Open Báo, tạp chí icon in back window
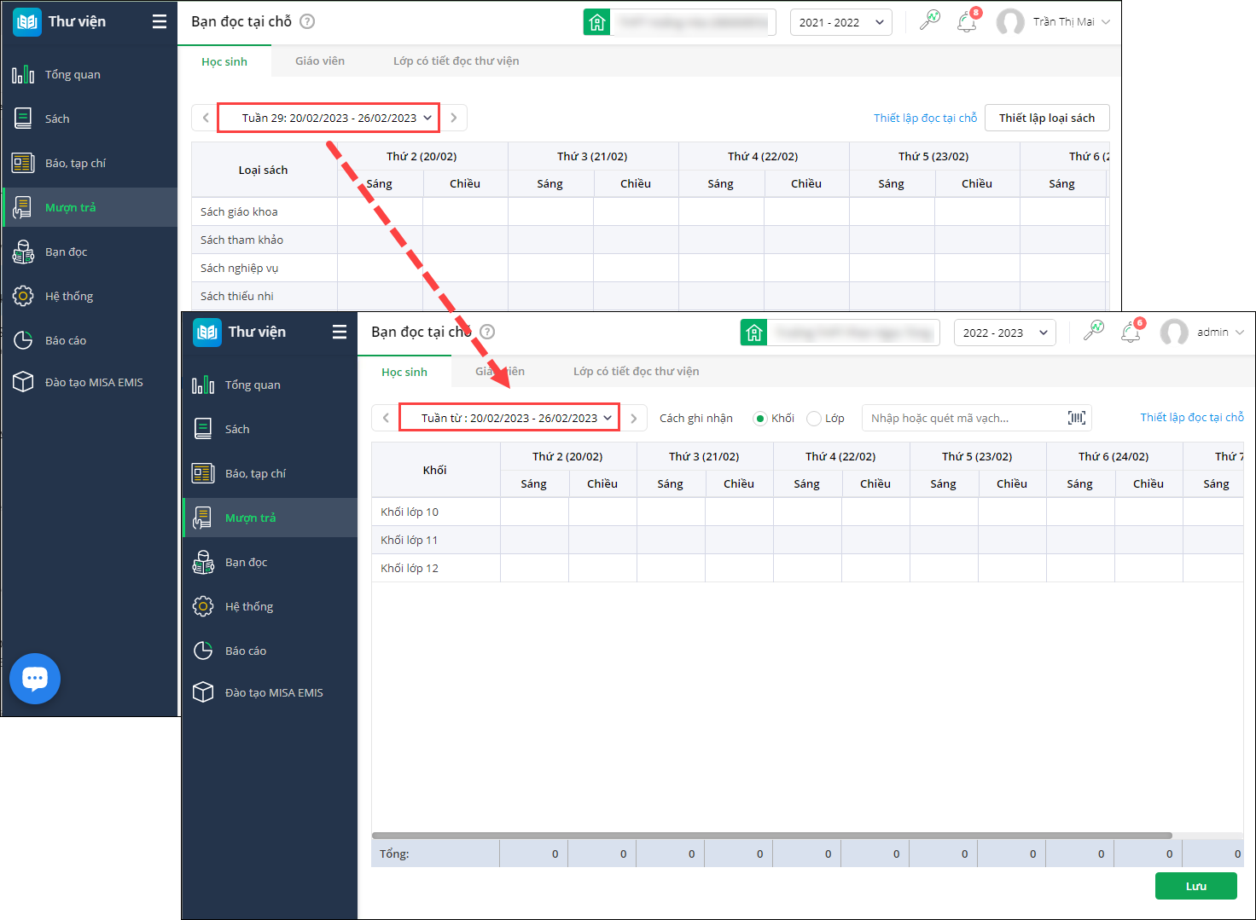1256x920 pixels. tap(23, 163)
